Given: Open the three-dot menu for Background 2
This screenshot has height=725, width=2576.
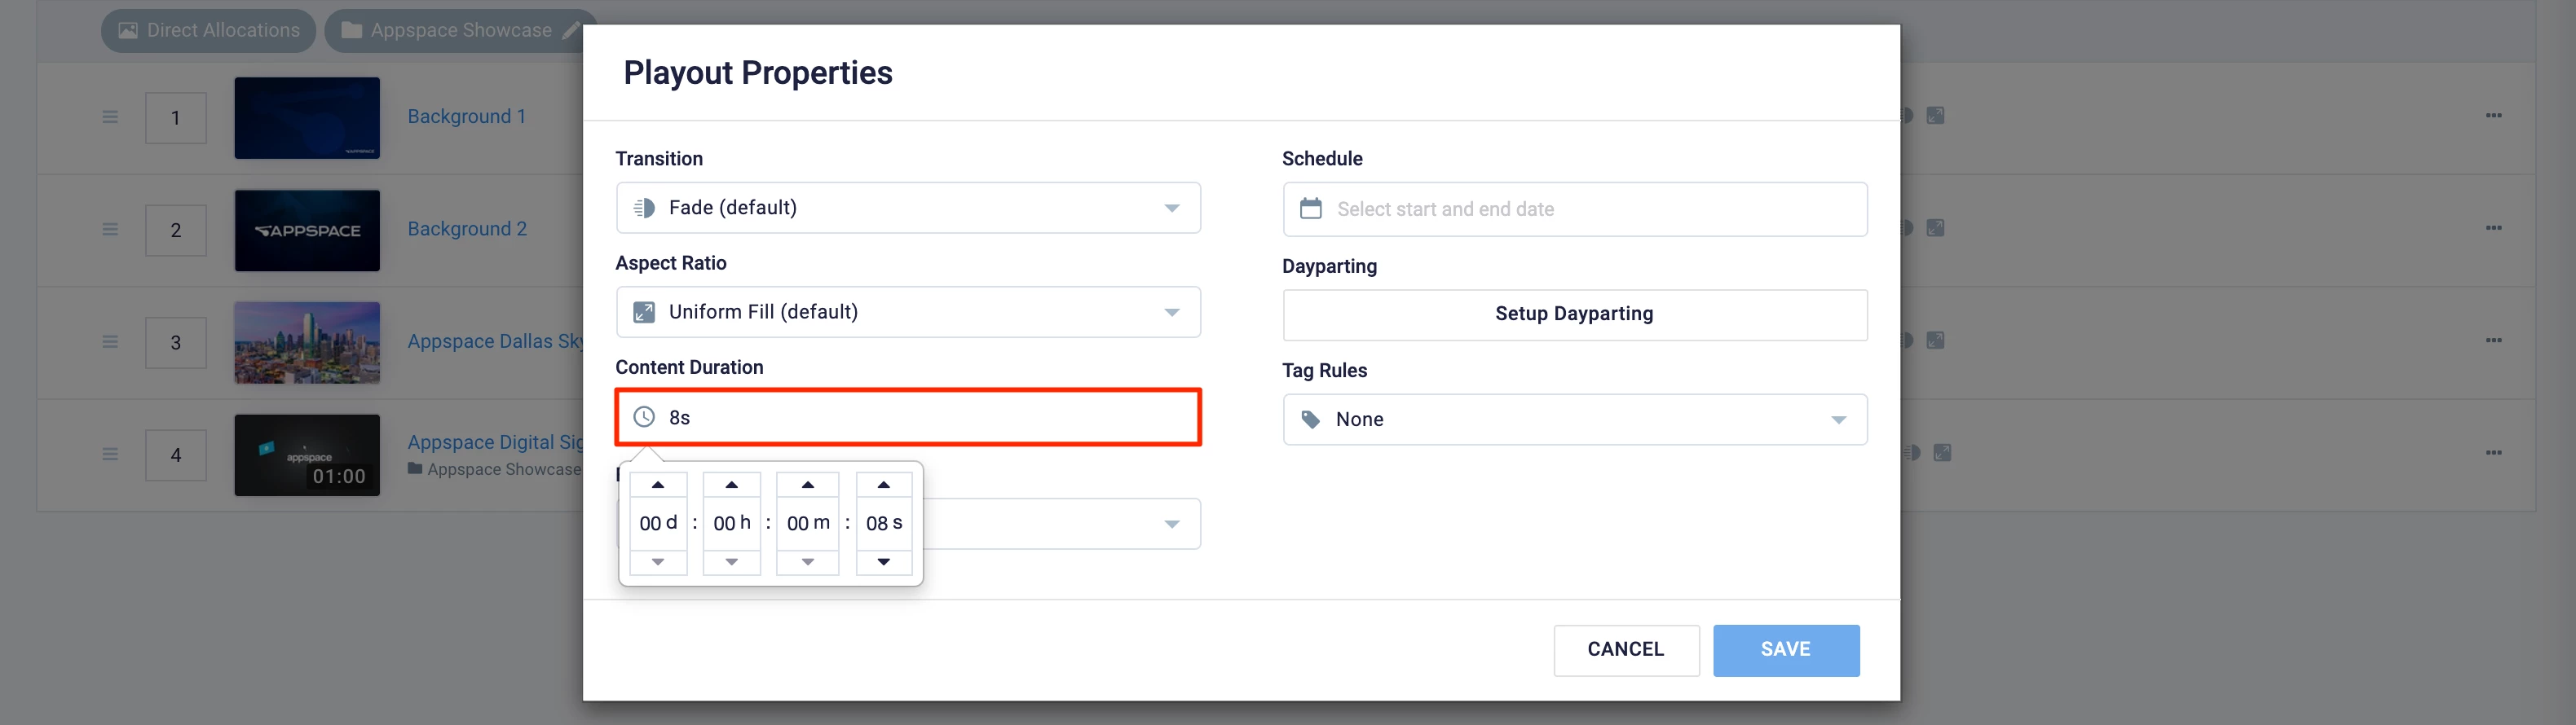Looking at the screenshot, I should (2493, 228).
